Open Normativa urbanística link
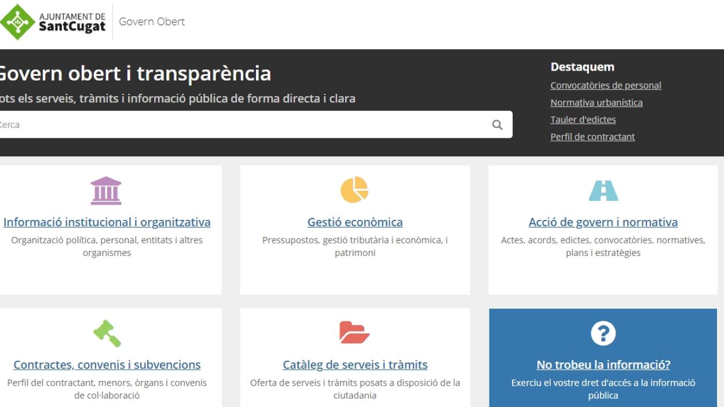Screen dimensions: 724x407 point(596,102)
